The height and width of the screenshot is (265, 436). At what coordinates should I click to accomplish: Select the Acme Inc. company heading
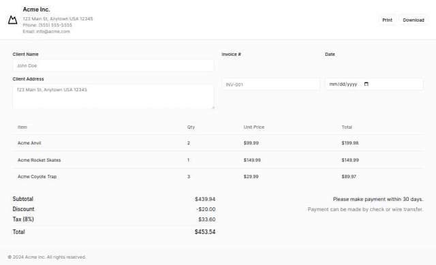coord(36,10)
